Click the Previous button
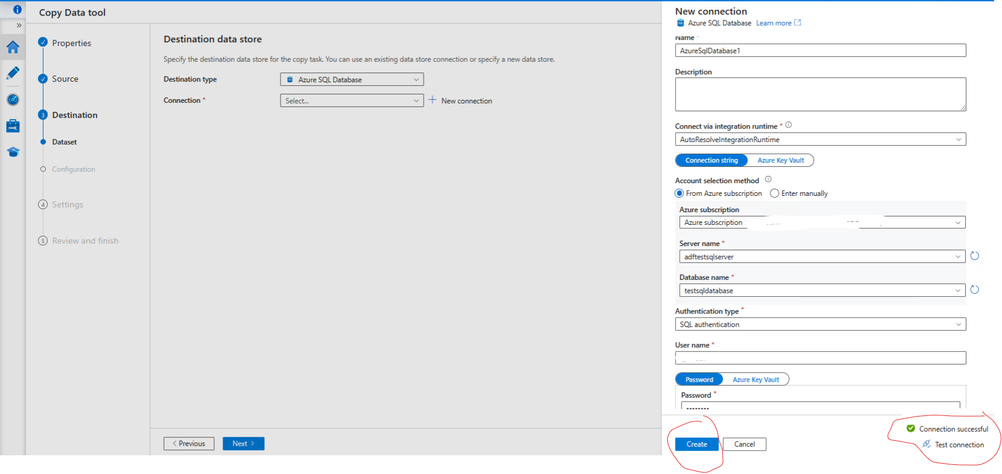 [x=189, y=444]
